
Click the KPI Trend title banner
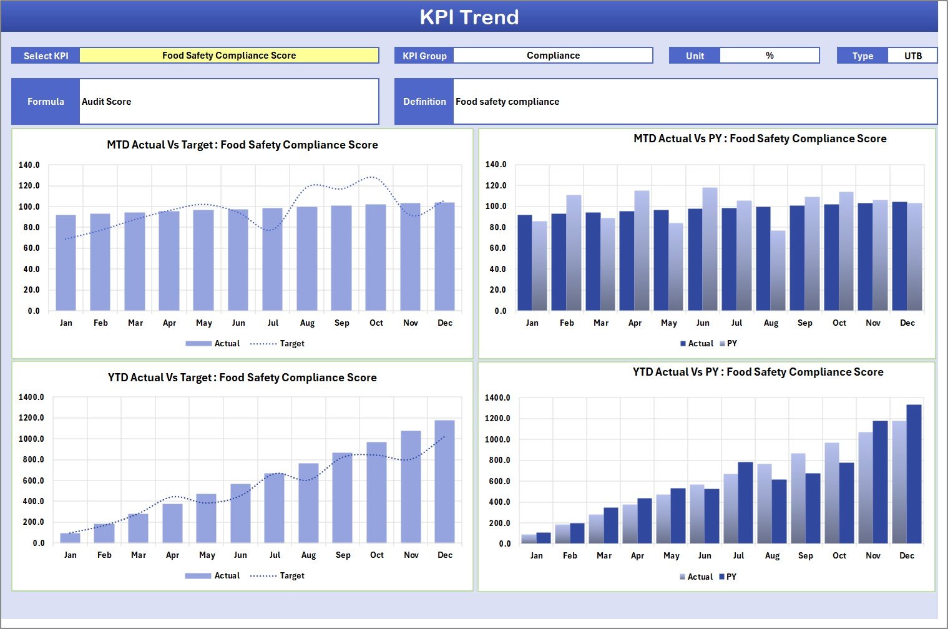tap(471, 17)
